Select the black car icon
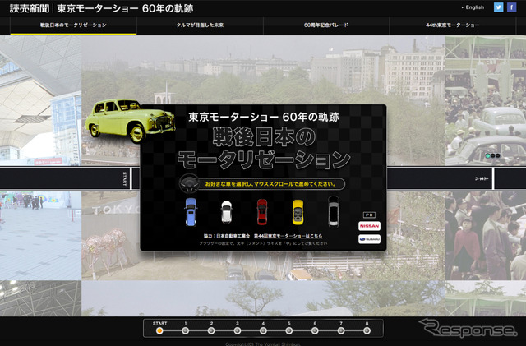The image size is (526, 346). pyautogui.click(x=334, y=211)
